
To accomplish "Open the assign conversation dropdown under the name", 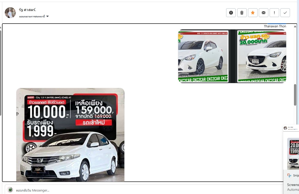I will point(34,17).
